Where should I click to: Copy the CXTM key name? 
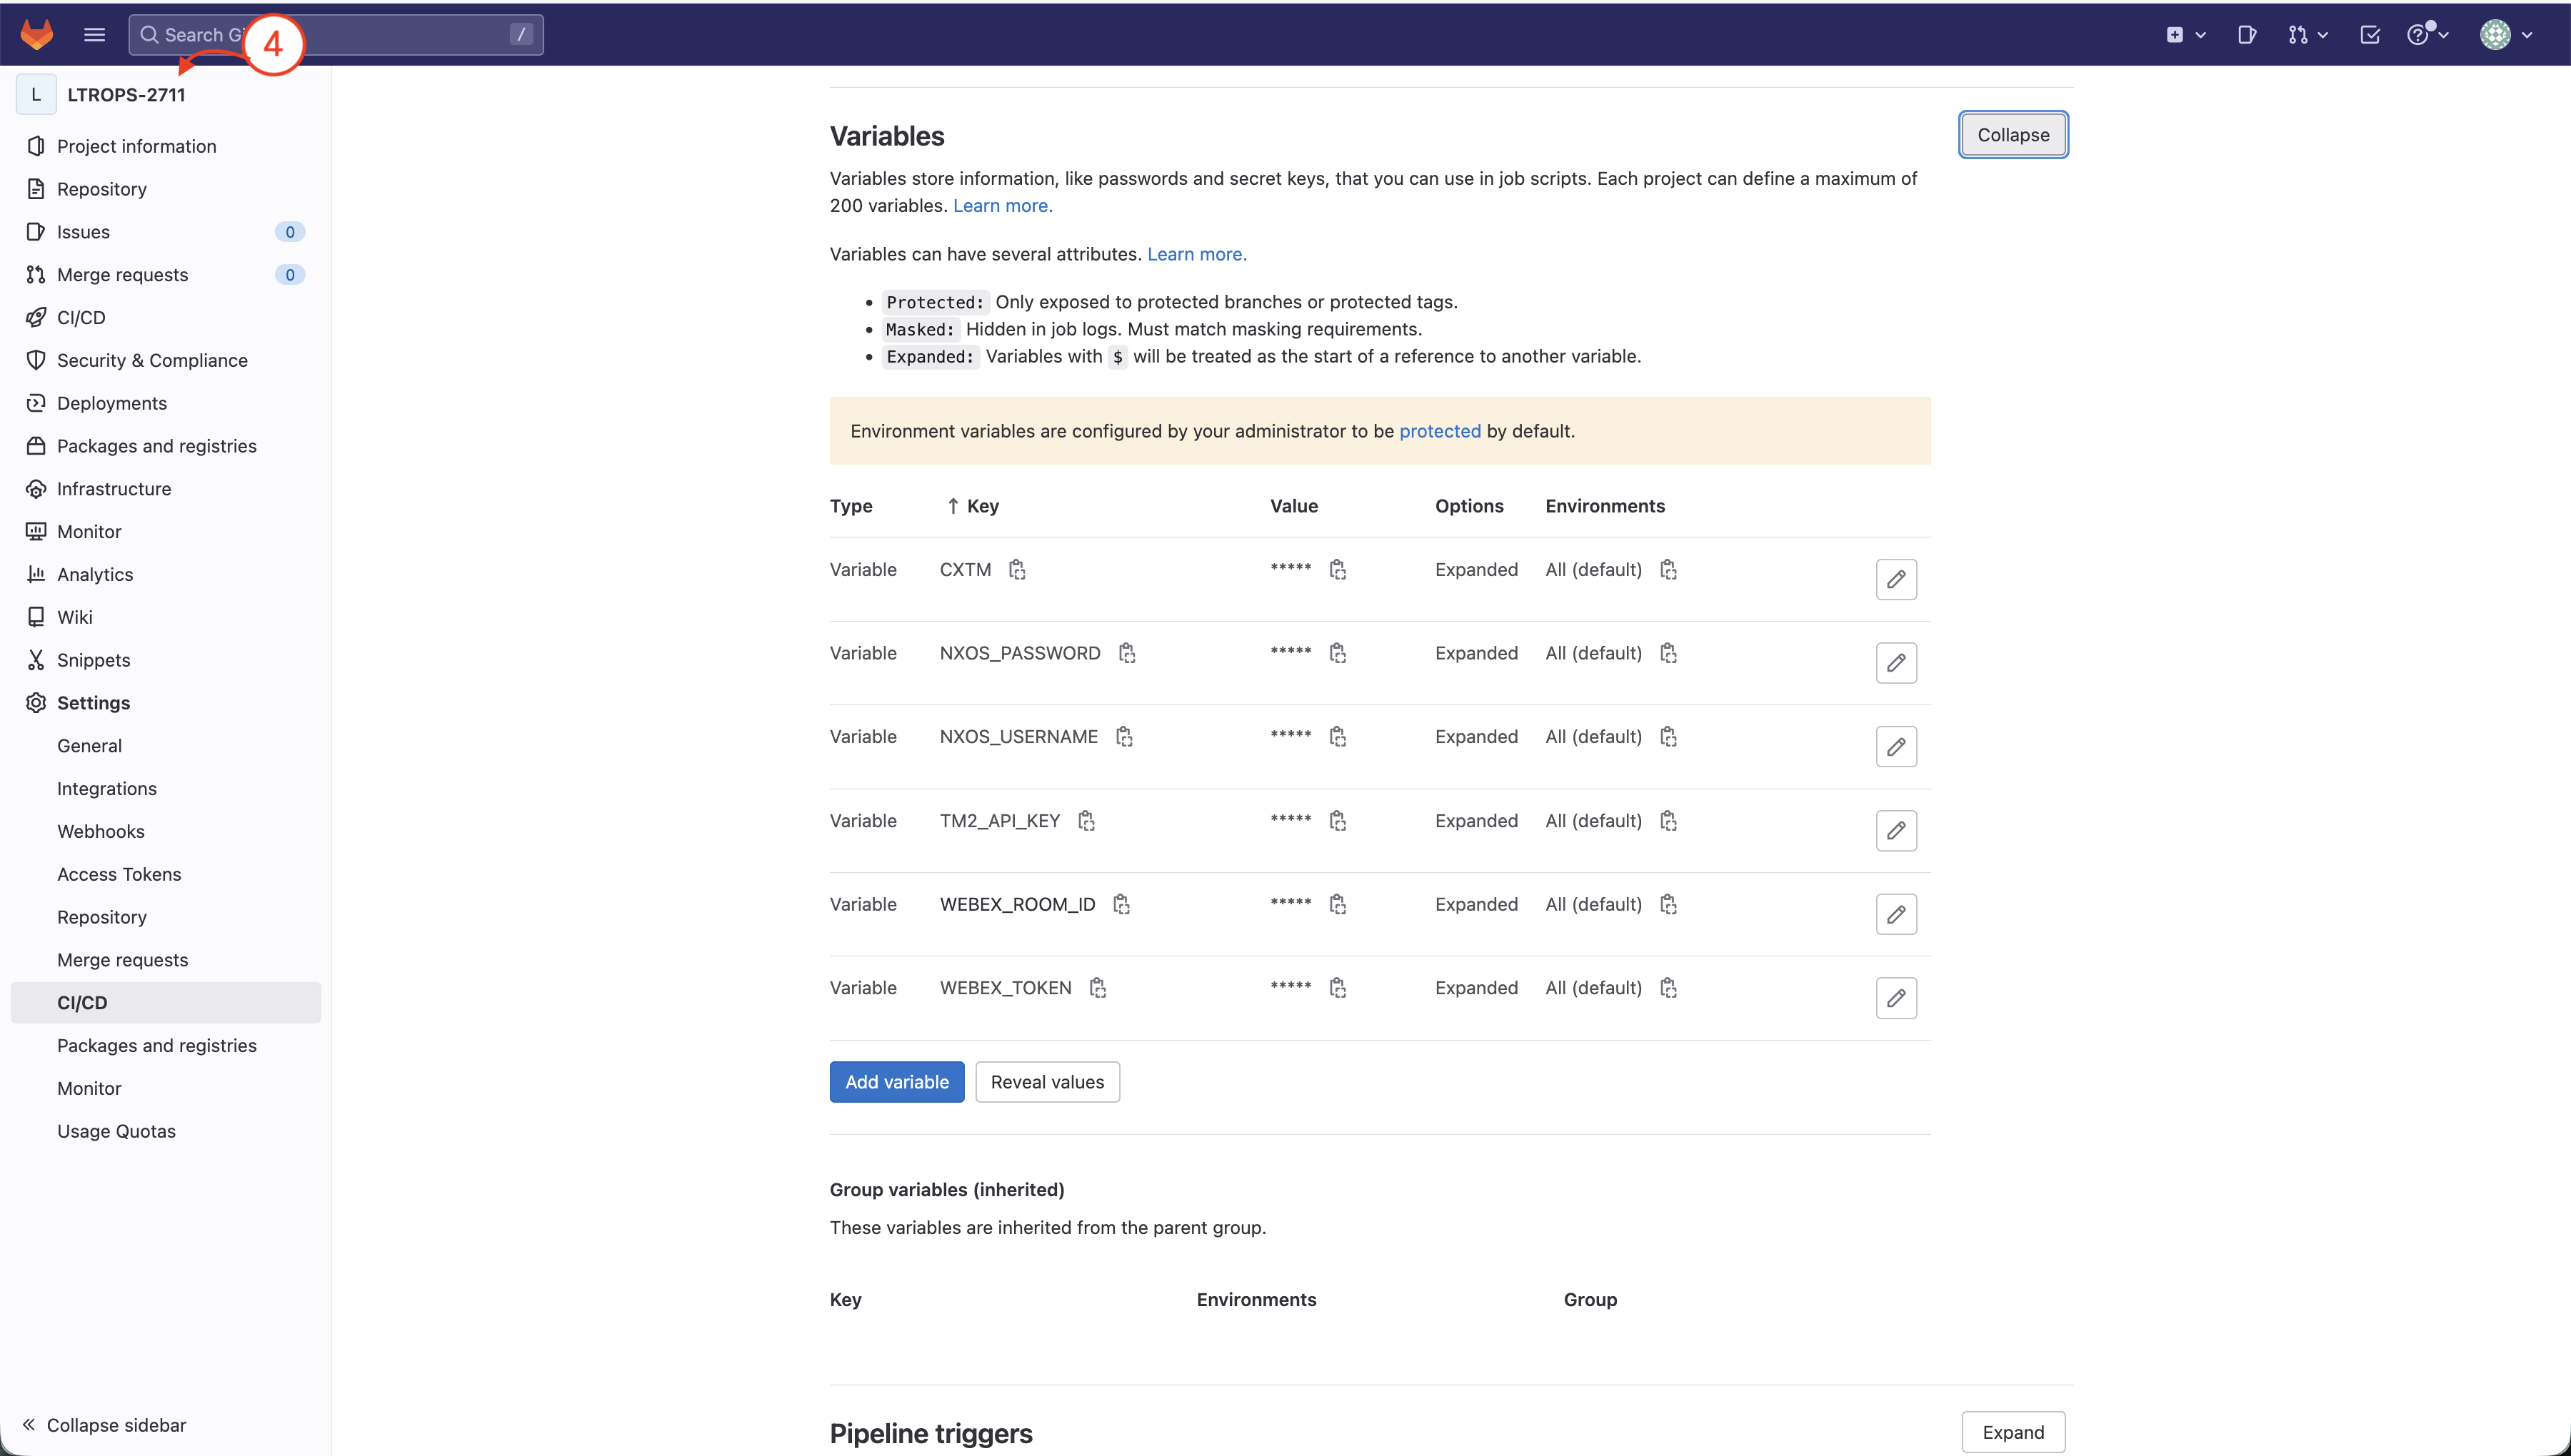[x=1016, y=570]
